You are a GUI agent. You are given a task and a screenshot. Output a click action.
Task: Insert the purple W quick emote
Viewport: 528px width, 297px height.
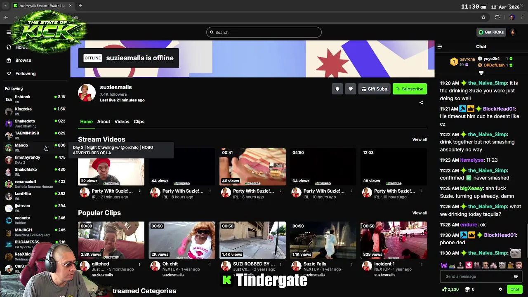(x=444, y=265)
